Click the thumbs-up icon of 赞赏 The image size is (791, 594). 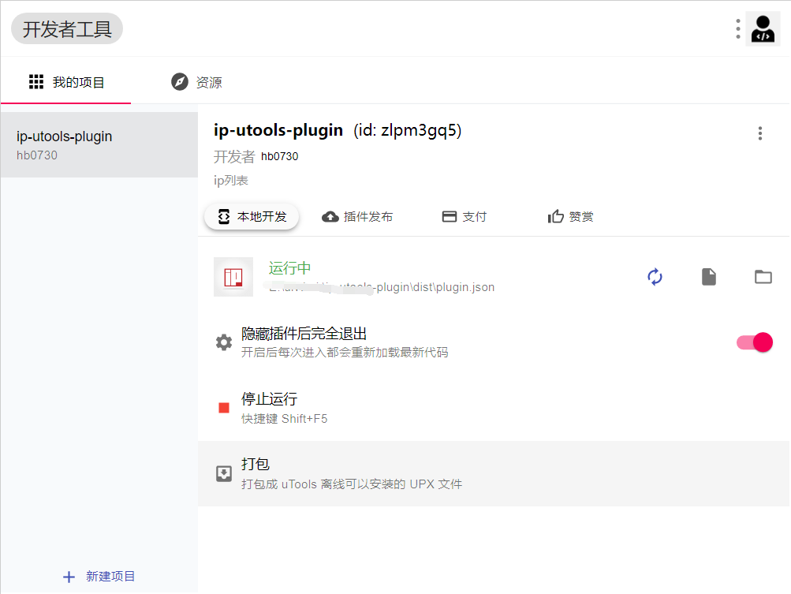[556, 216]
